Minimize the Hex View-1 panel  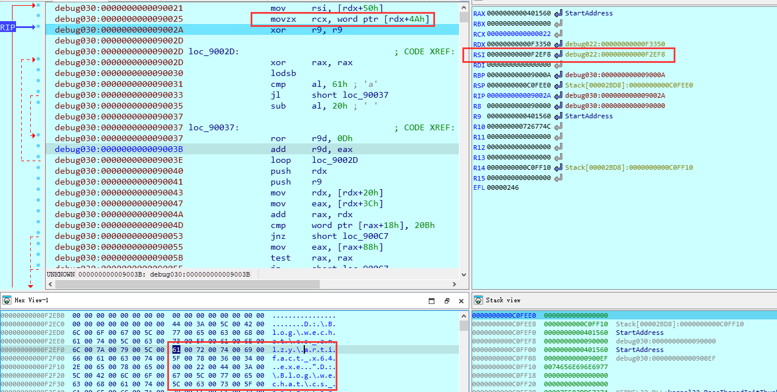(433, 301)
